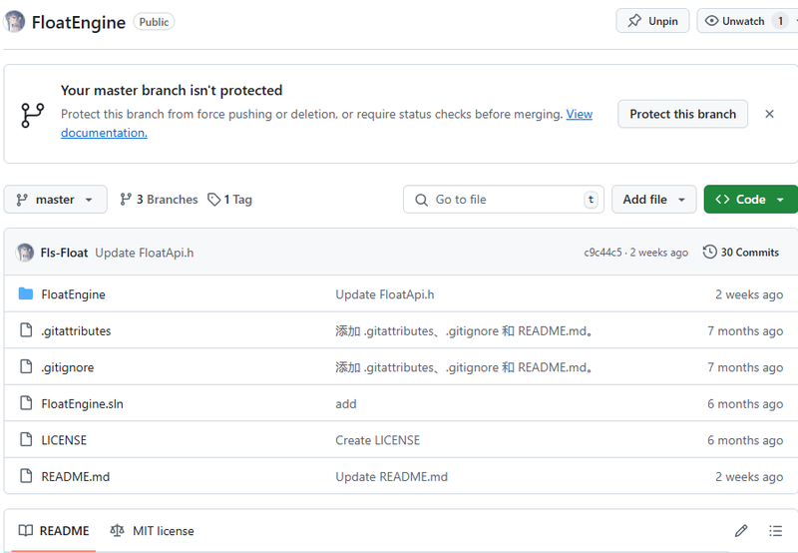Focus the Go to file search field
Screen dimensions: 798x553
pos(504,200)
